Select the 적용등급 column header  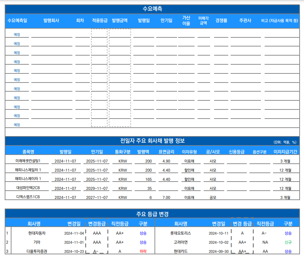coord(100,21)
